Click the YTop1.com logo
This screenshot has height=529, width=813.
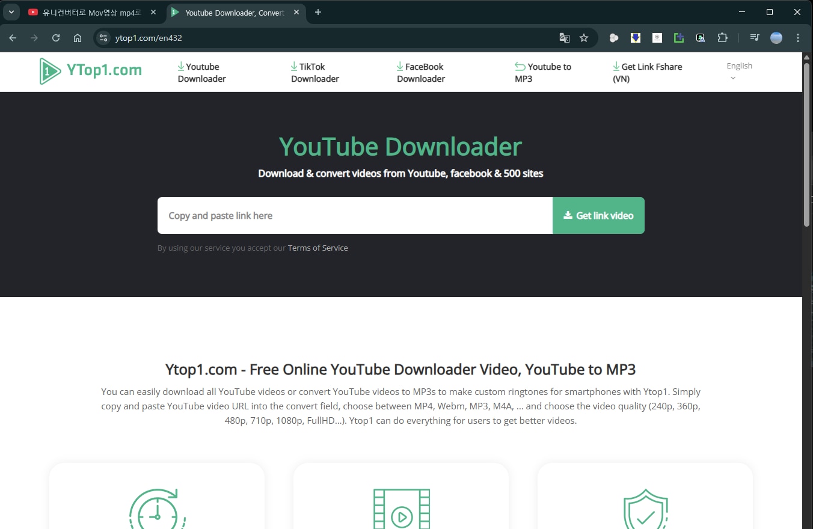91,71
